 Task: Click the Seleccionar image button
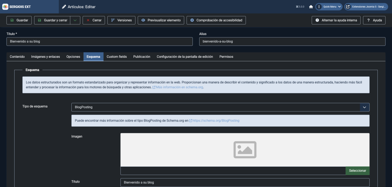pos(357,170)
